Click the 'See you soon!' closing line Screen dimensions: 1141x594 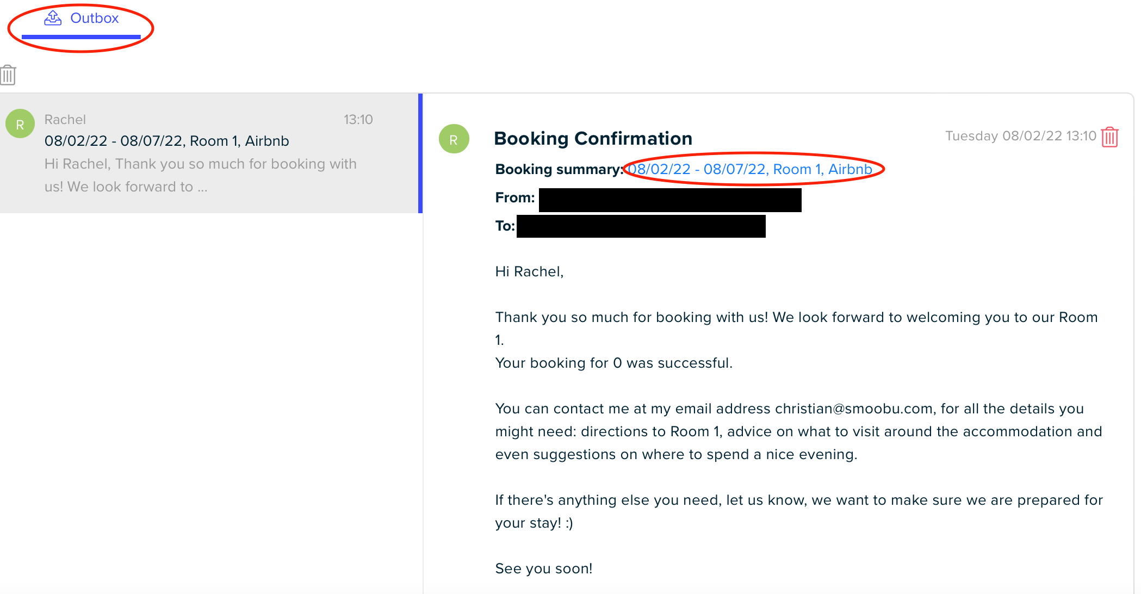pos(544,568)
